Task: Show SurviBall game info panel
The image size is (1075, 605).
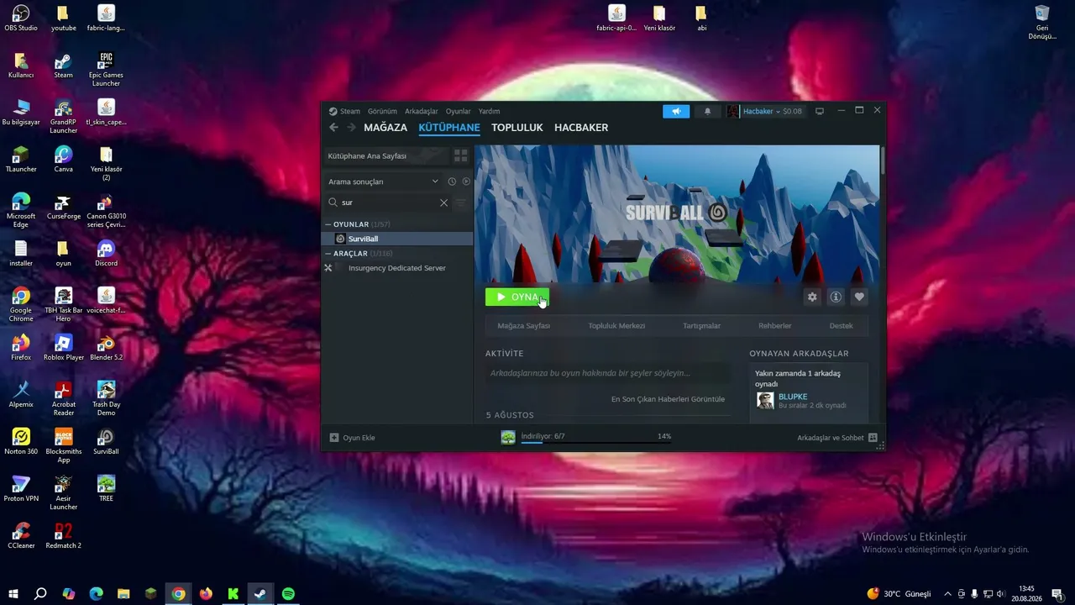Action: coord(836,297)
